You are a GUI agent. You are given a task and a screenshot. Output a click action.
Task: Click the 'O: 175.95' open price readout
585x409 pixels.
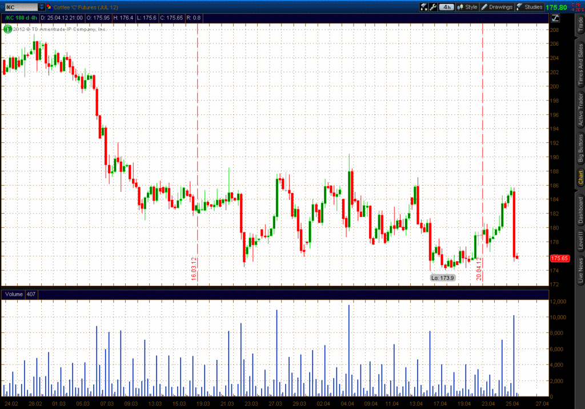(98, 18)
